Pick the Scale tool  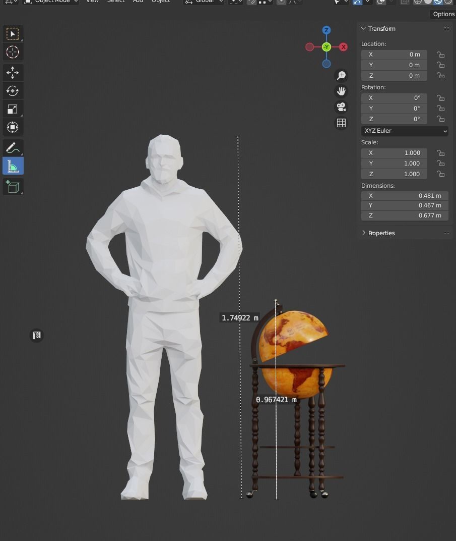[13, 109]
